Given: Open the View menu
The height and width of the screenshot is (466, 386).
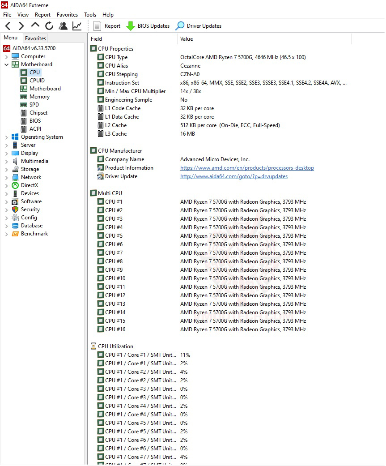Looking at the screenshot, I should point(23,15).
